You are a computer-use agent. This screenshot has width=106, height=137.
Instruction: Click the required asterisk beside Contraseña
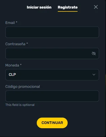(x=27, y=43)
